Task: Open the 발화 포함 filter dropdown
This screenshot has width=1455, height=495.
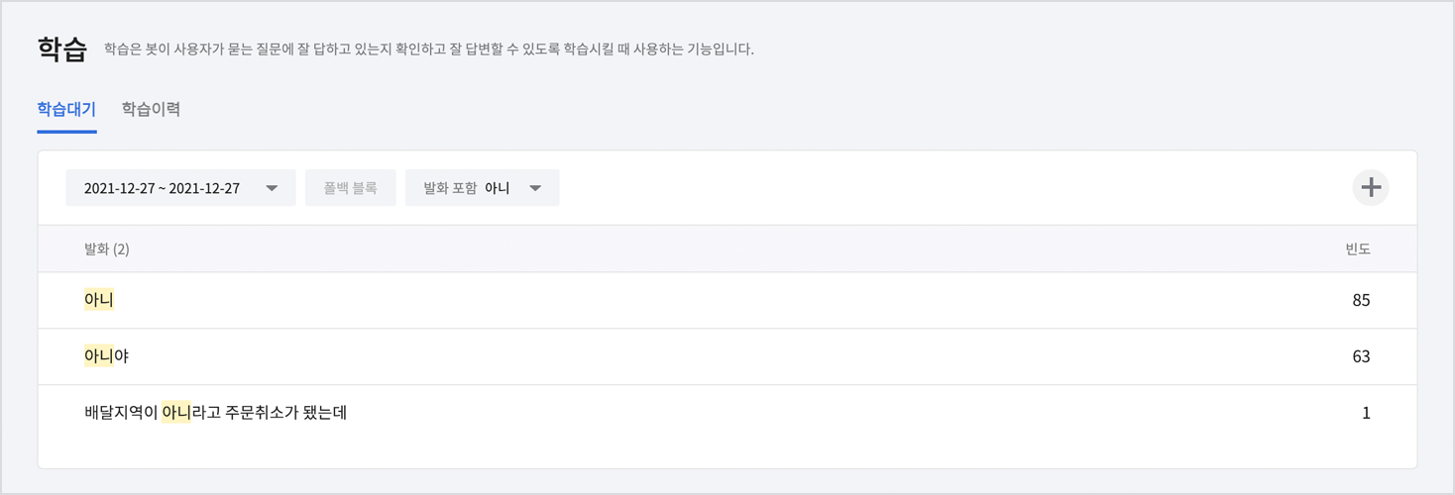Action: [482, 188]
